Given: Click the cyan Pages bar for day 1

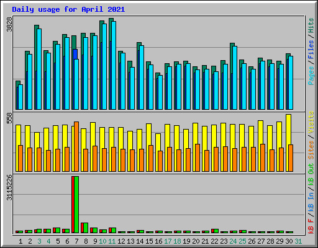Looking at the screenshot, I should [x=20, y=97].
